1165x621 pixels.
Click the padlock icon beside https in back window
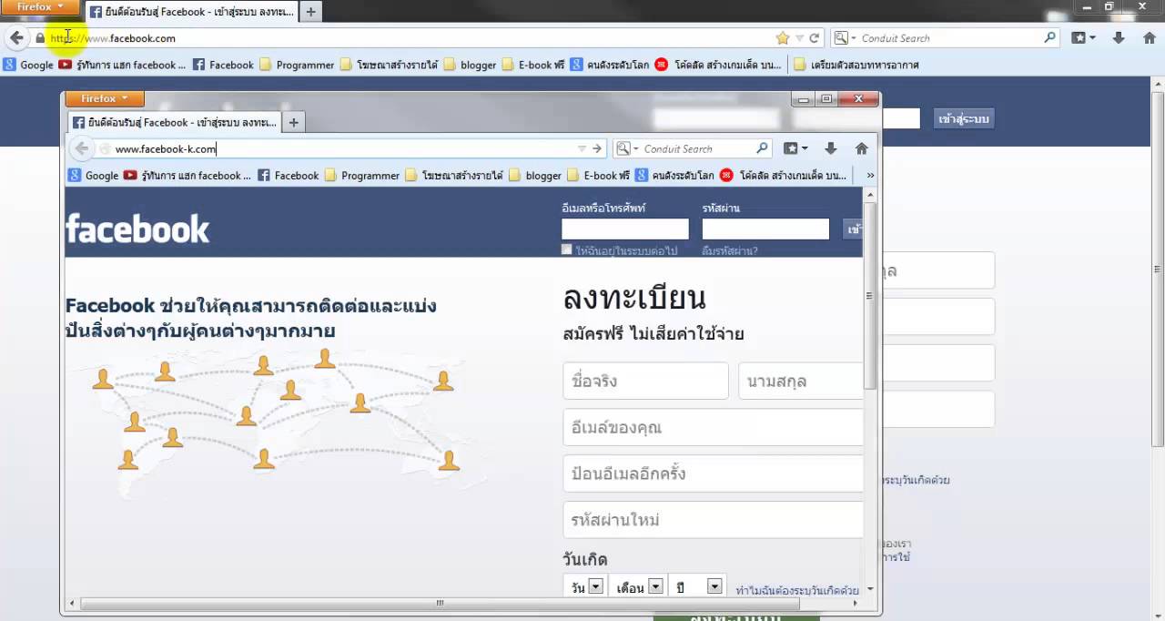39,38
